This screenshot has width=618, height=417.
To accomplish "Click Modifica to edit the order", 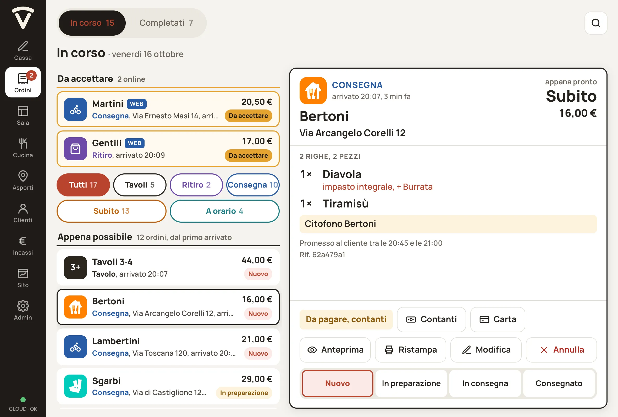I will 486,350.
